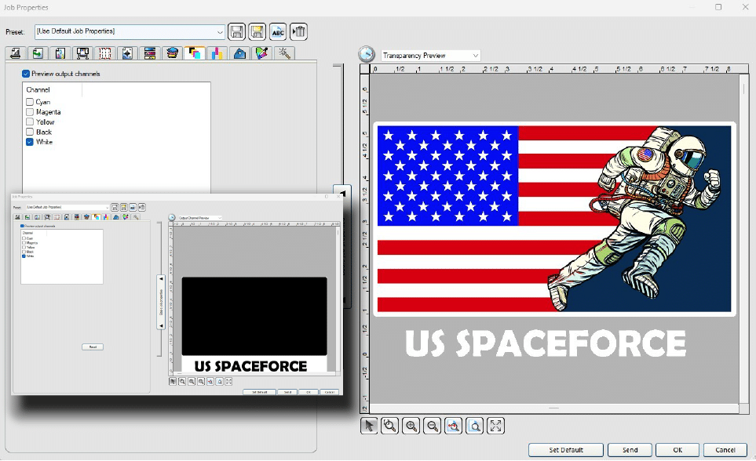This screenshot has height=461, width=756.
Task: Select the Separations tab with overlapping squares
Action: click(x=195, y=53)
